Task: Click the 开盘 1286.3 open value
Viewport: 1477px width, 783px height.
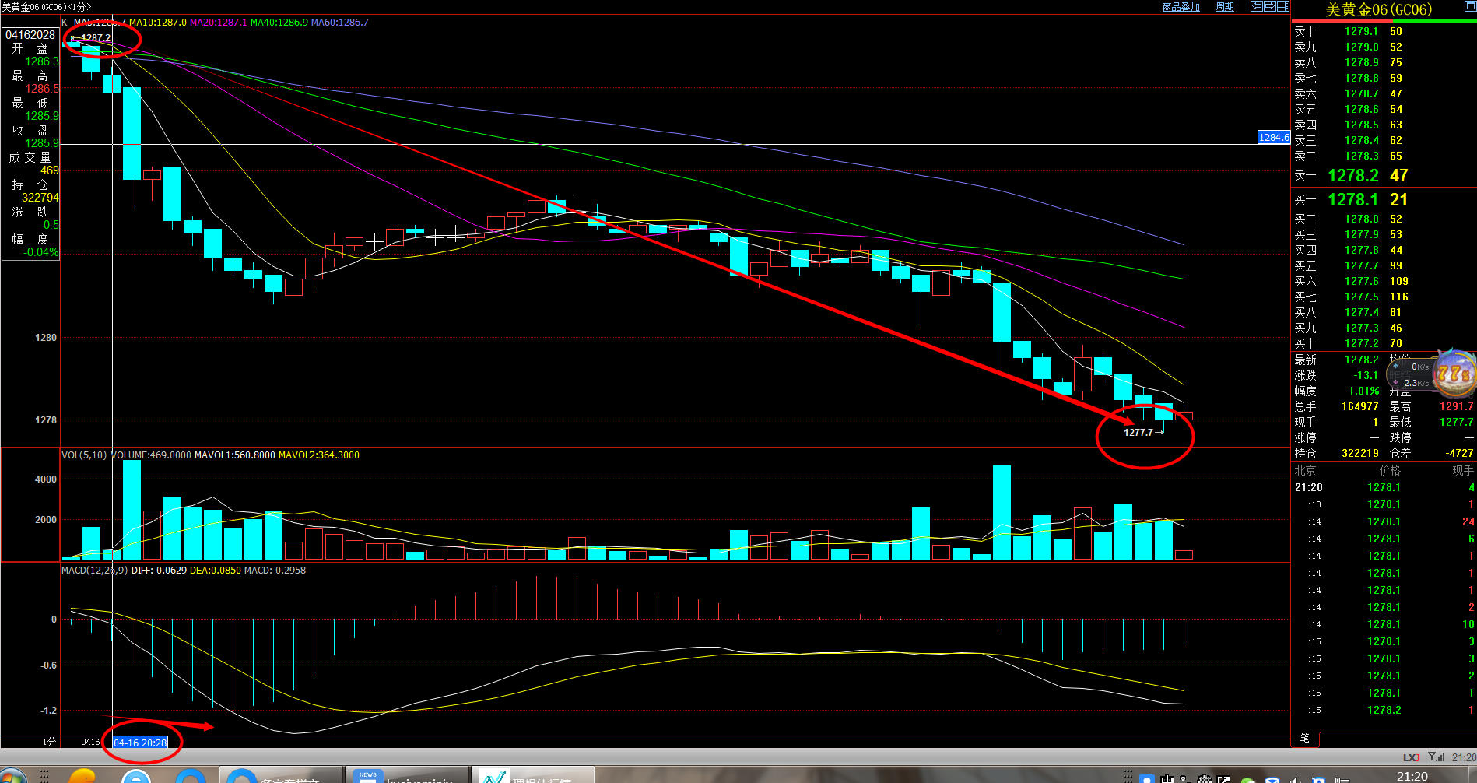Action: (x=41, y=62)
